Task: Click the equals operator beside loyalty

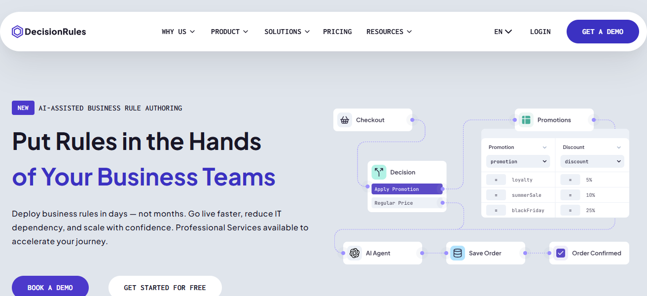Action: tap(496, 180)
